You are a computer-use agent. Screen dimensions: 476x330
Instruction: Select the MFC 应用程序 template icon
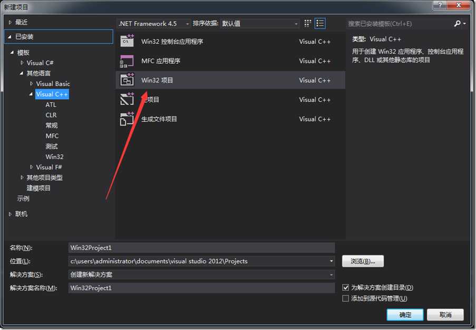click(127, 61)
